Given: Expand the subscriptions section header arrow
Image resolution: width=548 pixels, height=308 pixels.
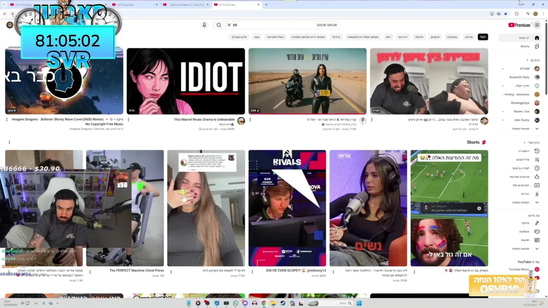Looking at the screenshot, I should click(x=527, y=60).
